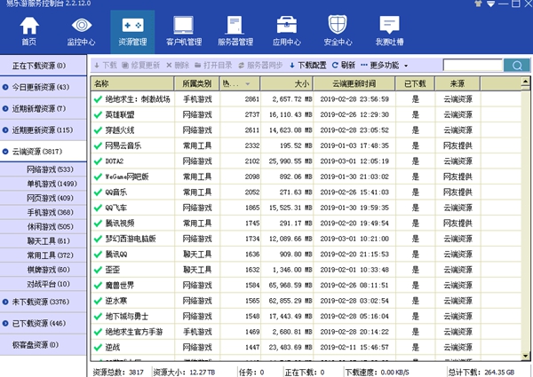
Task: Open 更多功能 dropdown menu
Action: point(385,66)
